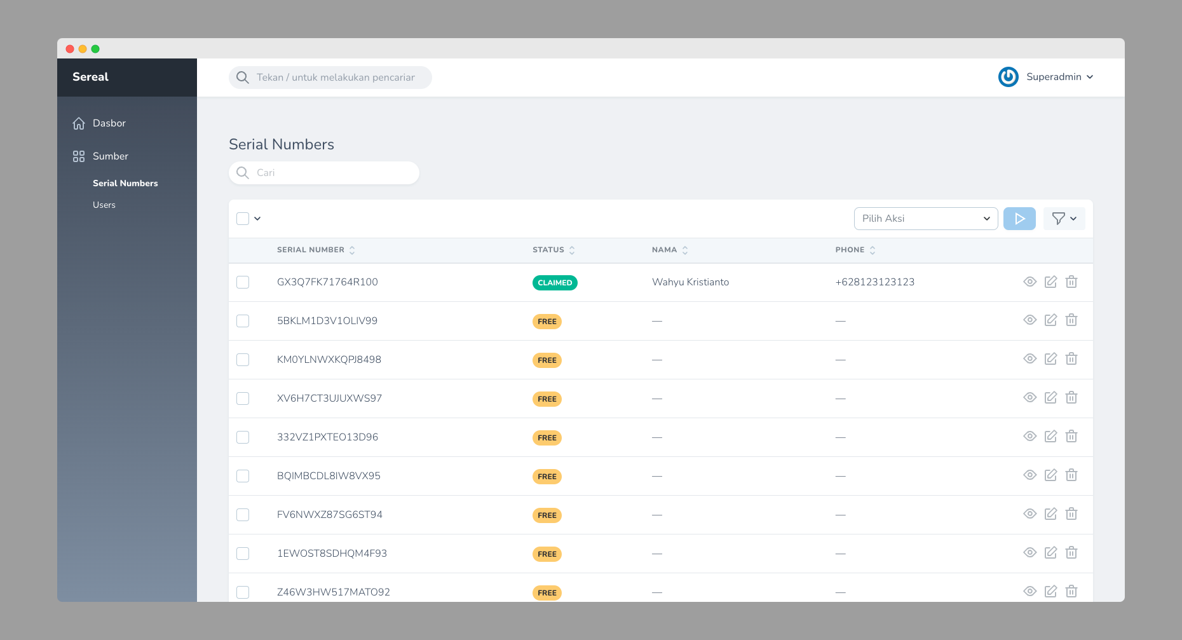The image size is (1182, 640).
Task: Delete the 332VZ1PXTEO13D96 entry
Action: pyautogui.click(x=1071, y=436)
